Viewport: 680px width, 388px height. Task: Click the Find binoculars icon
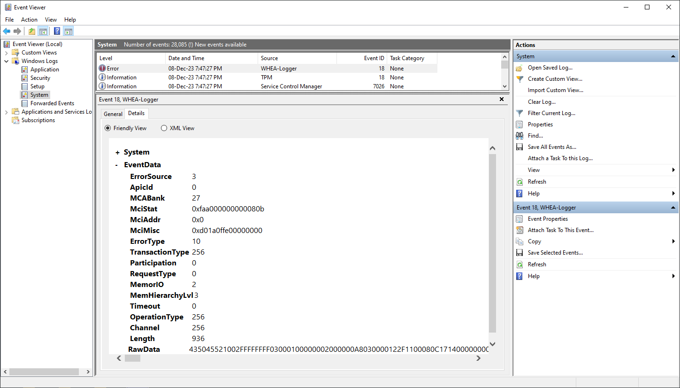pyautogui.click(x=520, y=136)
